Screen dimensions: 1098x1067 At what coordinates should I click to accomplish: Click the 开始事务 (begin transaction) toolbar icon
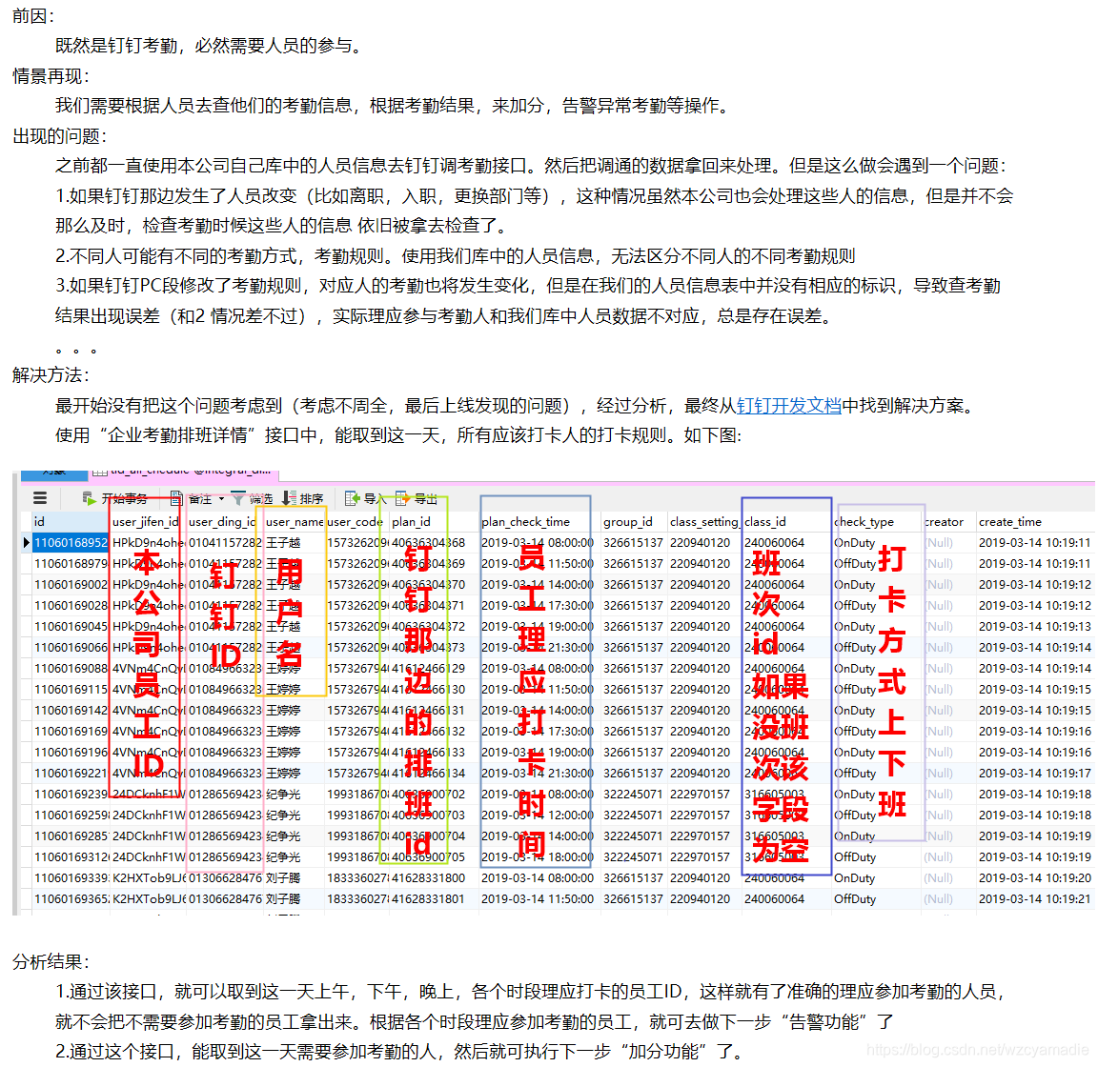pos(89,498)
